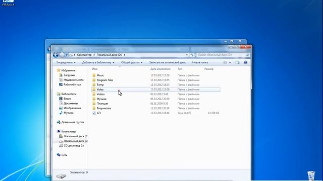
Task: Click Компьютер in the navigation pane
Action: 69,132
